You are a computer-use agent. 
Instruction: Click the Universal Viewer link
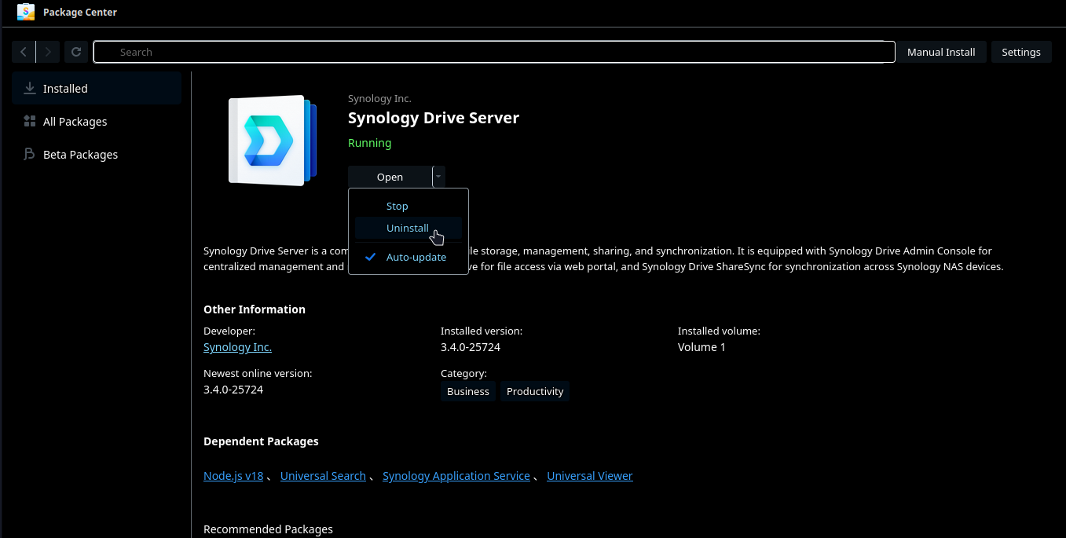tap(589, 475)
